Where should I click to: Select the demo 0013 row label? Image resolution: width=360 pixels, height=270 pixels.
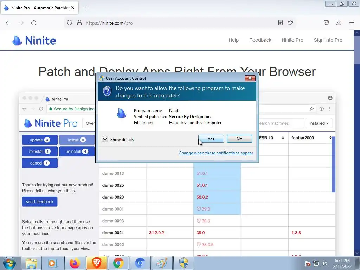[113, 173]
